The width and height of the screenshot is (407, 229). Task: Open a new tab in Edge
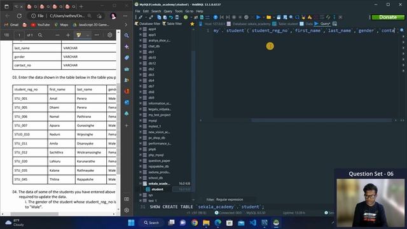[81, 6]
